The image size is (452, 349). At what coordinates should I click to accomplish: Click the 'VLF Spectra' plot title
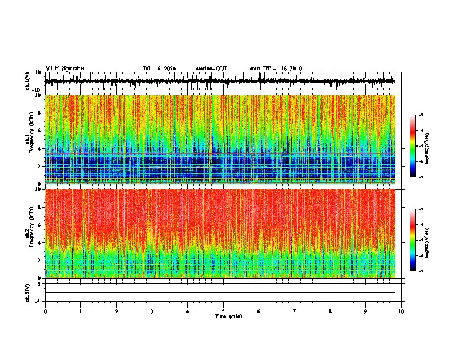(x=64, y=68)
